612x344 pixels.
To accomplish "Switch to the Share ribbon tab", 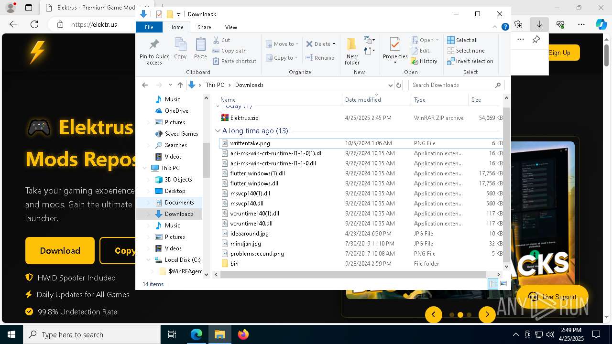I will [204, 27].
